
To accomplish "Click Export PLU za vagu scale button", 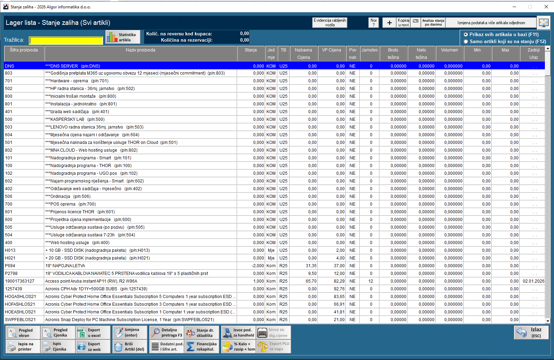I will click(274, 347).
